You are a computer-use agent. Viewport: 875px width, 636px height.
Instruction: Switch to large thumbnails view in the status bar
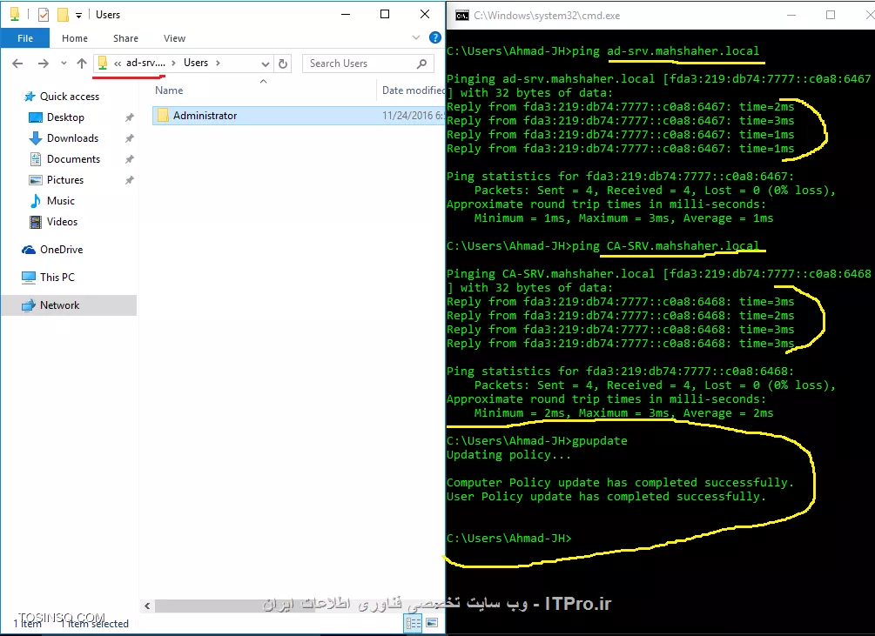coord(432,623)
